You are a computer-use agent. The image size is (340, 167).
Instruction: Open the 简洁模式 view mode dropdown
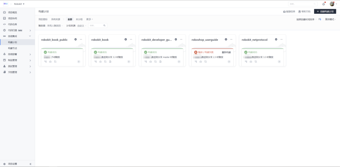(x=330, y=19)
